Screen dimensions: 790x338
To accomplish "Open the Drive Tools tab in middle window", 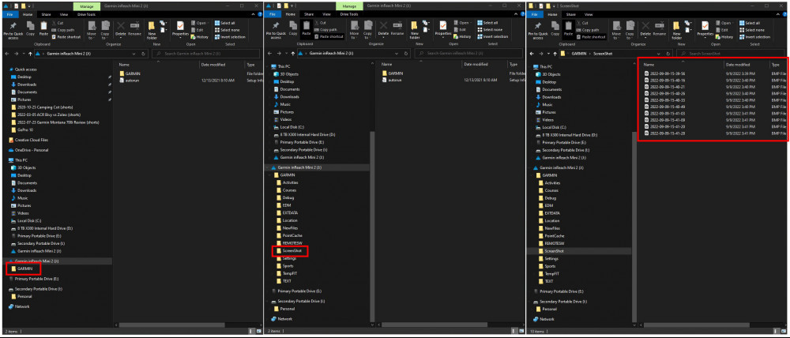I will pos(349,14).
